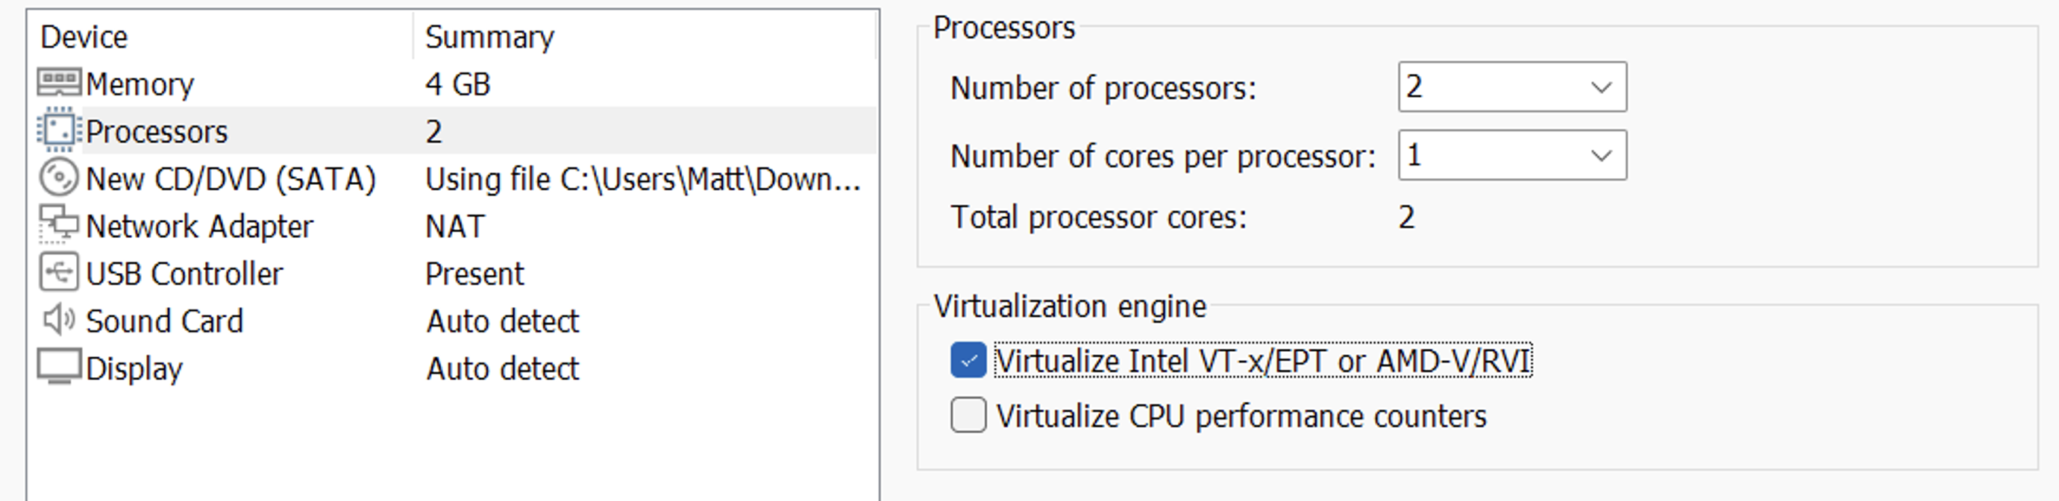2059x501 pixels.
Task: Enable Virtualize CPU performance counters checkbox
Action: click(968, 415)
